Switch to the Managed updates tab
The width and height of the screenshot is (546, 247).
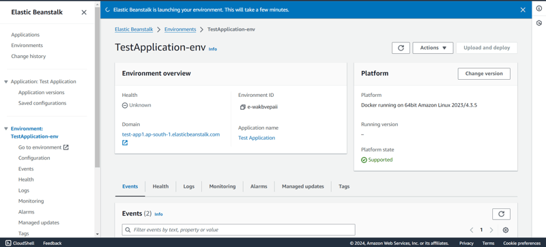pos(303,186)
